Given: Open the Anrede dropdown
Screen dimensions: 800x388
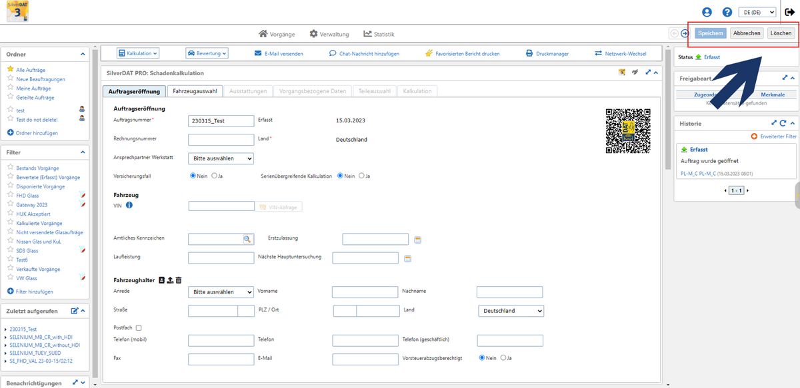Looking at the screenshot, I should [221, 291].
